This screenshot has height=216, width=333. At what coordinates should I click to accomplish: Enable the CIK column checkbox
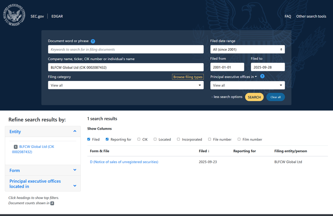(139, 139)
